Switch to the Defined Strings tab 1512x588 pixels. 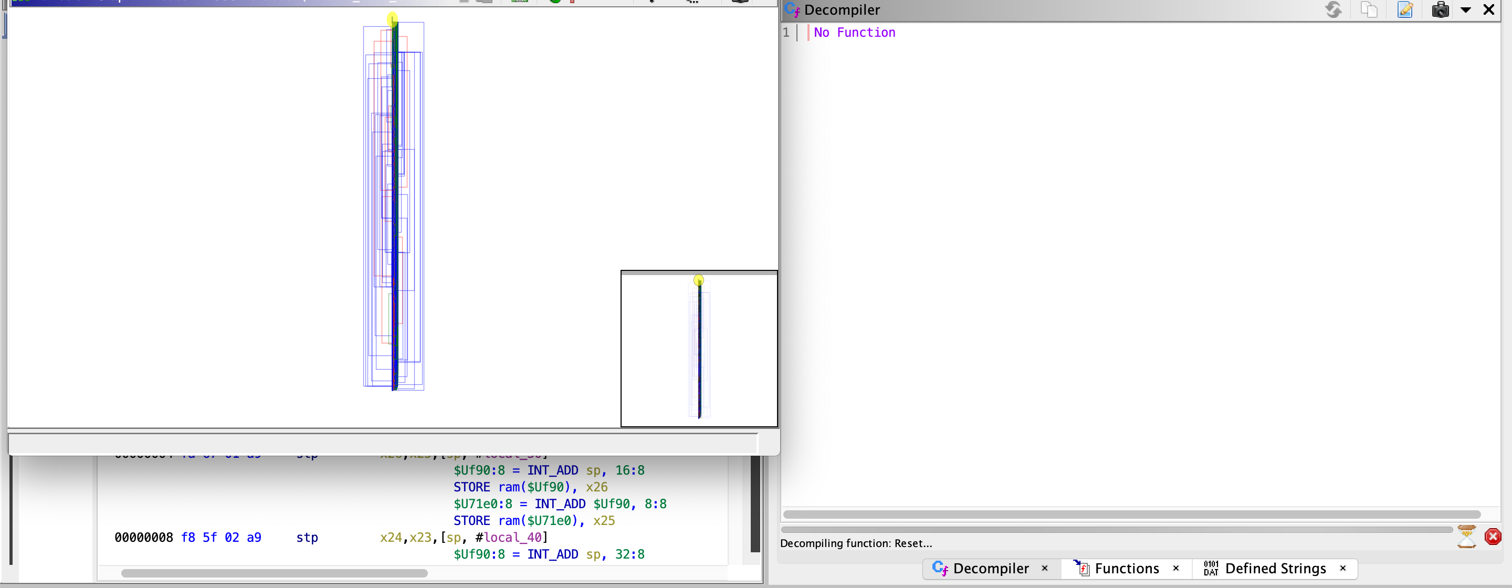pyautogui.click(x=1274, y=568)
